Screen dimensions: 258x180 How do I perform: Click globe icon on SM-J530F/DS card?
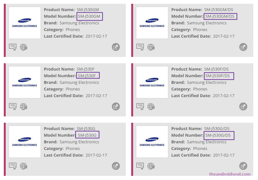(151, 106)
